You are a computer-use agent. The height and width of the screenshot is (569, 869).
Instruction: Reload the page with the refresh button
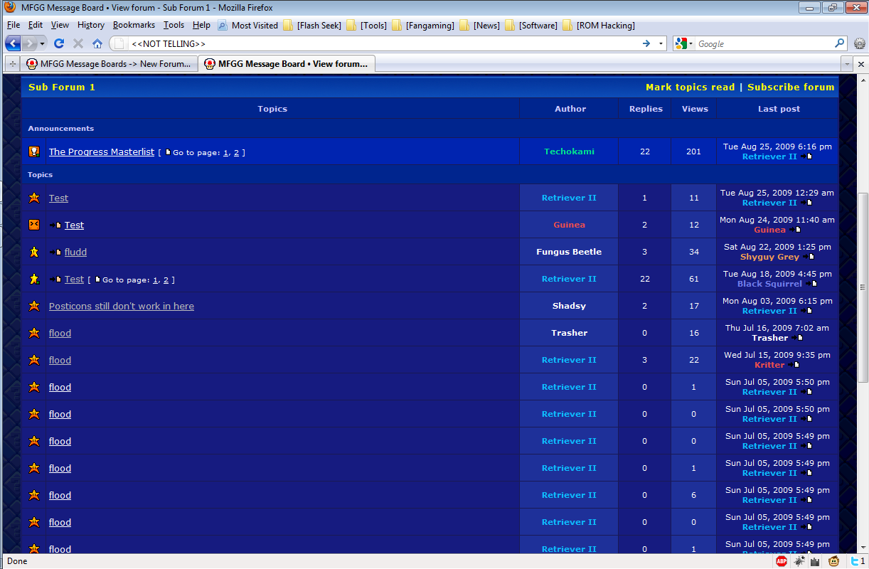click(x=60, y=43)
